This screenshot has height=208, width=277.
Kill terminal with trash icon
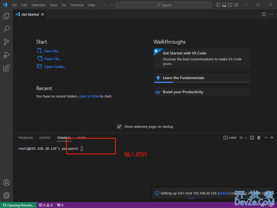pyautogui.click(x=259, y=138)
